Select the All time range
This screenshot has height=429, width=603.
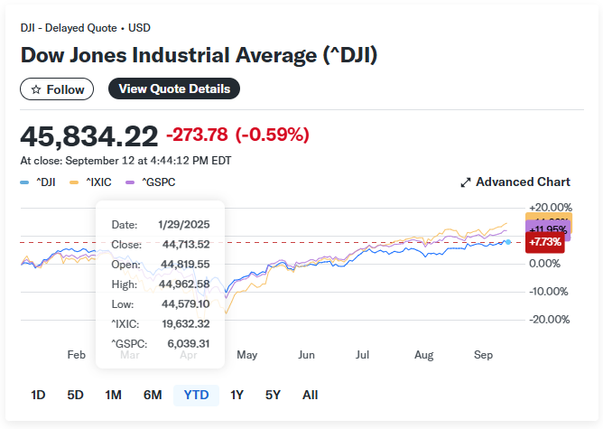point(310,395)
